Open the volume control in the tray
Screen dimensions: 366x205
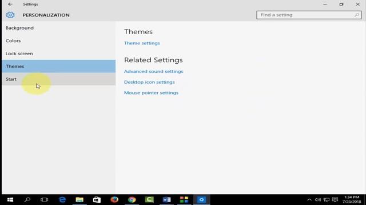click(318, 200)
